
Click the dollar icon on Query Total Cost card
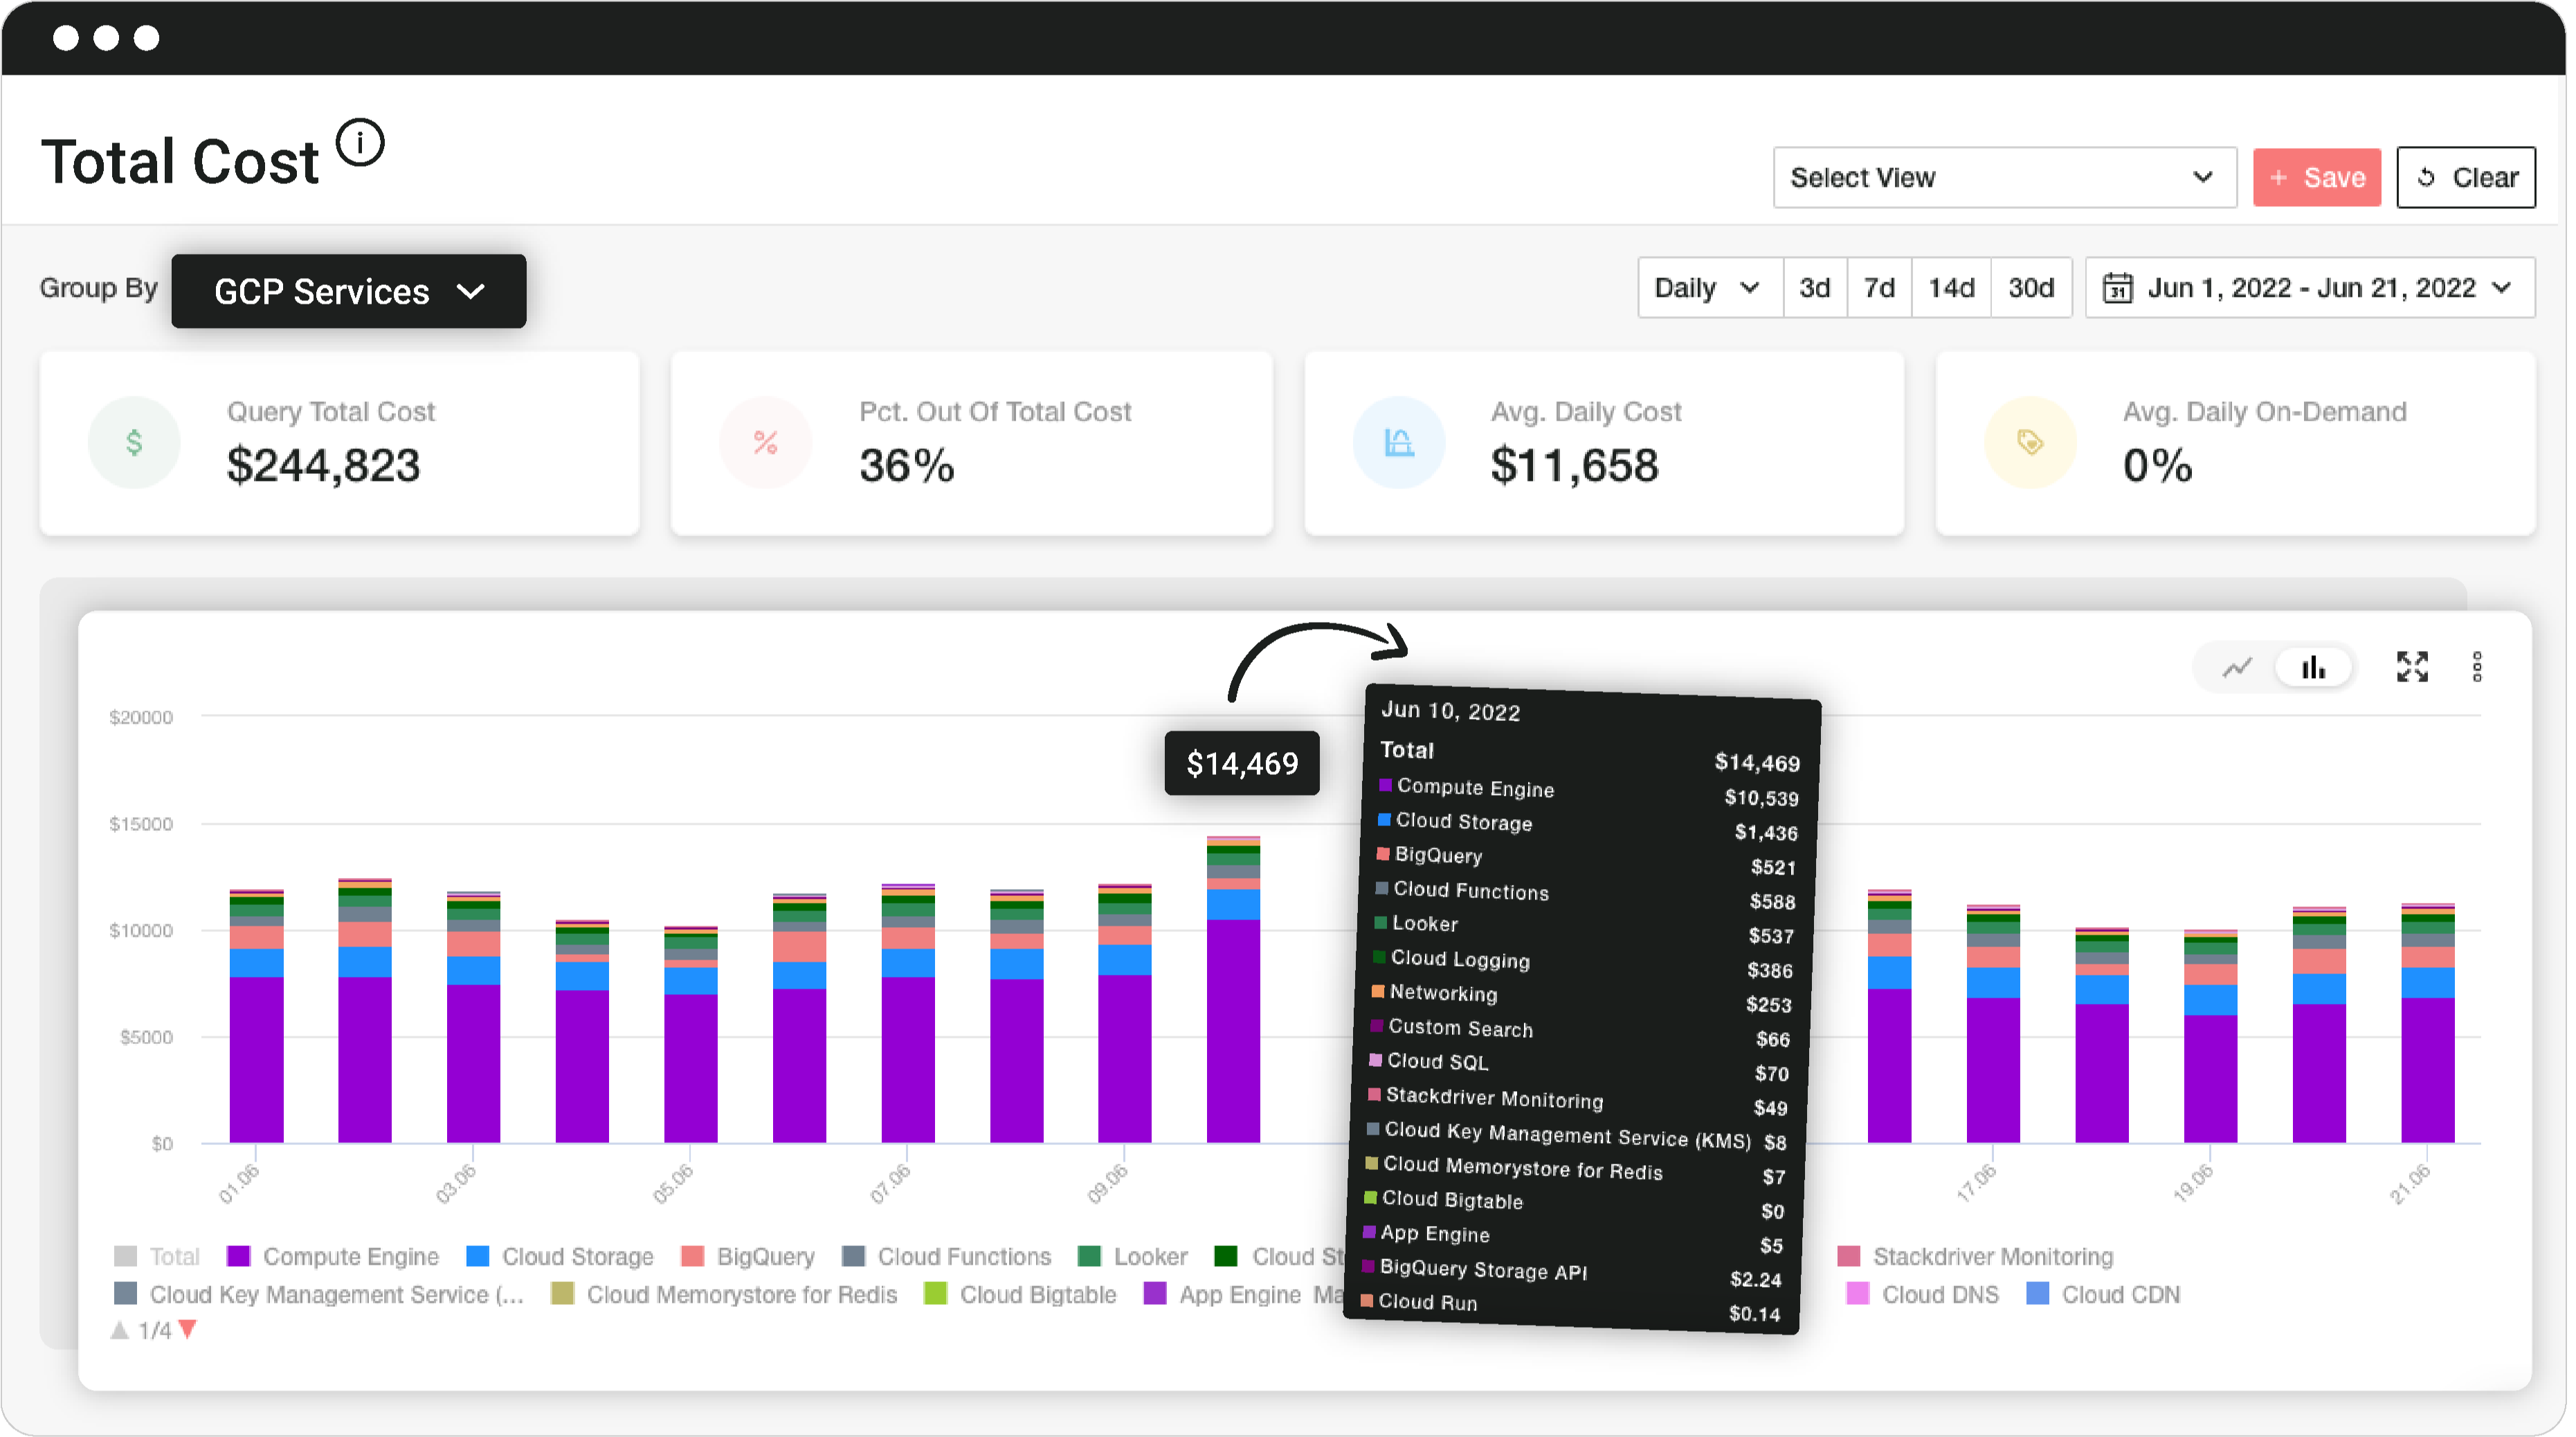pos(134,442)
